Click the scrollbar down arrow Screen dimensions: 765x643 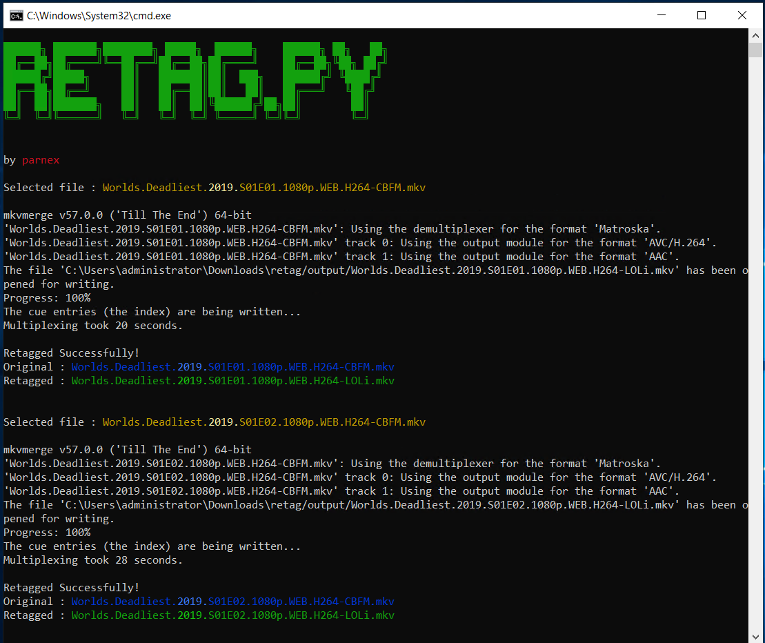point(755,636)
